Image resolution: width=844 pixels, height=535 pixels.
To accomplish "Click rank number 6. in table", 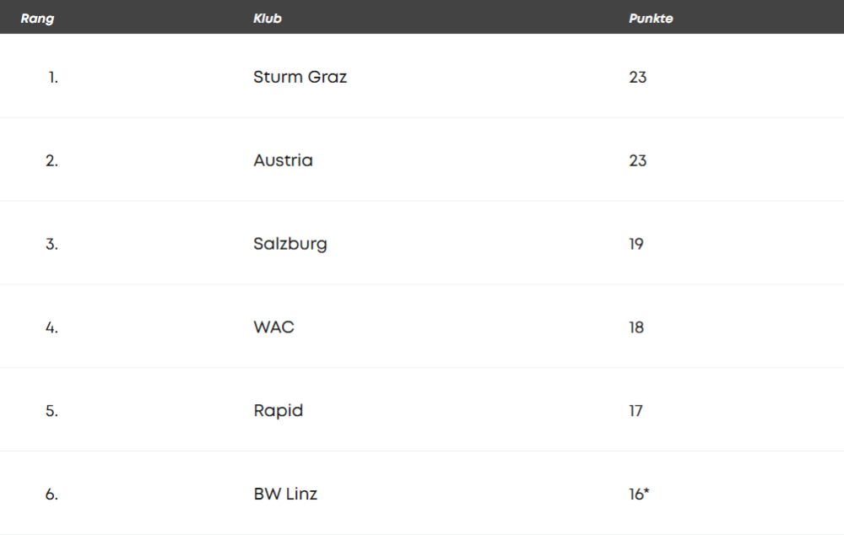I will pos(51,494).
